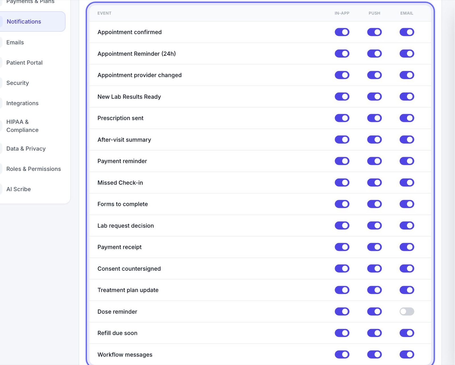The width and height of the screenshot is (455, 365).
Task: Disable Payment reminder email toggle
Action: click(x=407, y=161)
